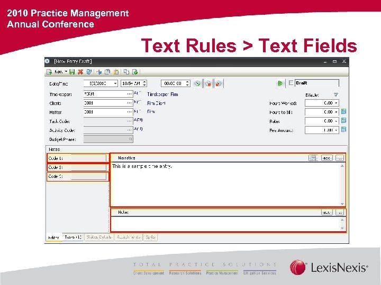The width and height of the screenshot is (381, 285).
Task: Click the Code 3 field
Action: point(89,176)
